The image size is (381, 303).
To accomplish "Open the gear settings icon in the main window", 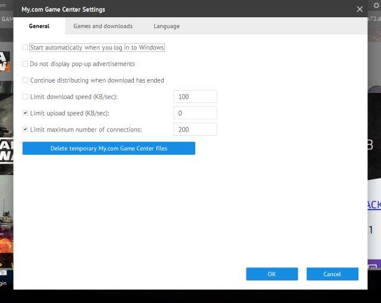I will 377,5.
